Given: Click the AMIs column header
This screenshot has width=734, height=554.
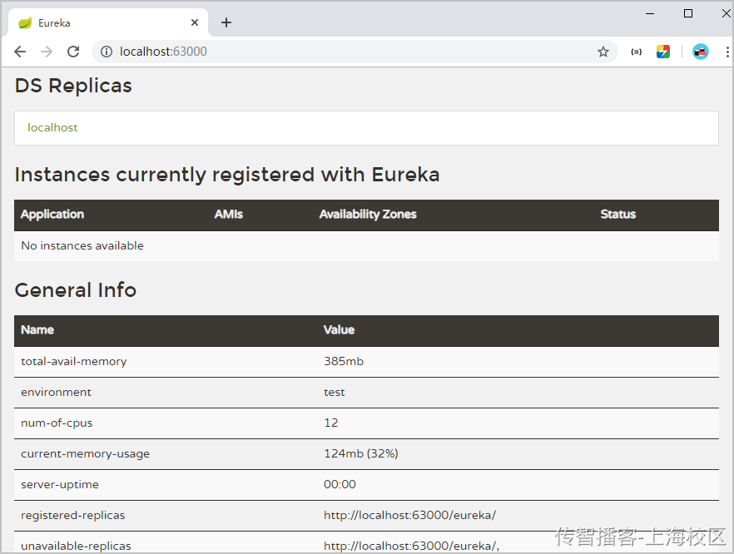Looking at the screenshot, I should pos(228,215).
